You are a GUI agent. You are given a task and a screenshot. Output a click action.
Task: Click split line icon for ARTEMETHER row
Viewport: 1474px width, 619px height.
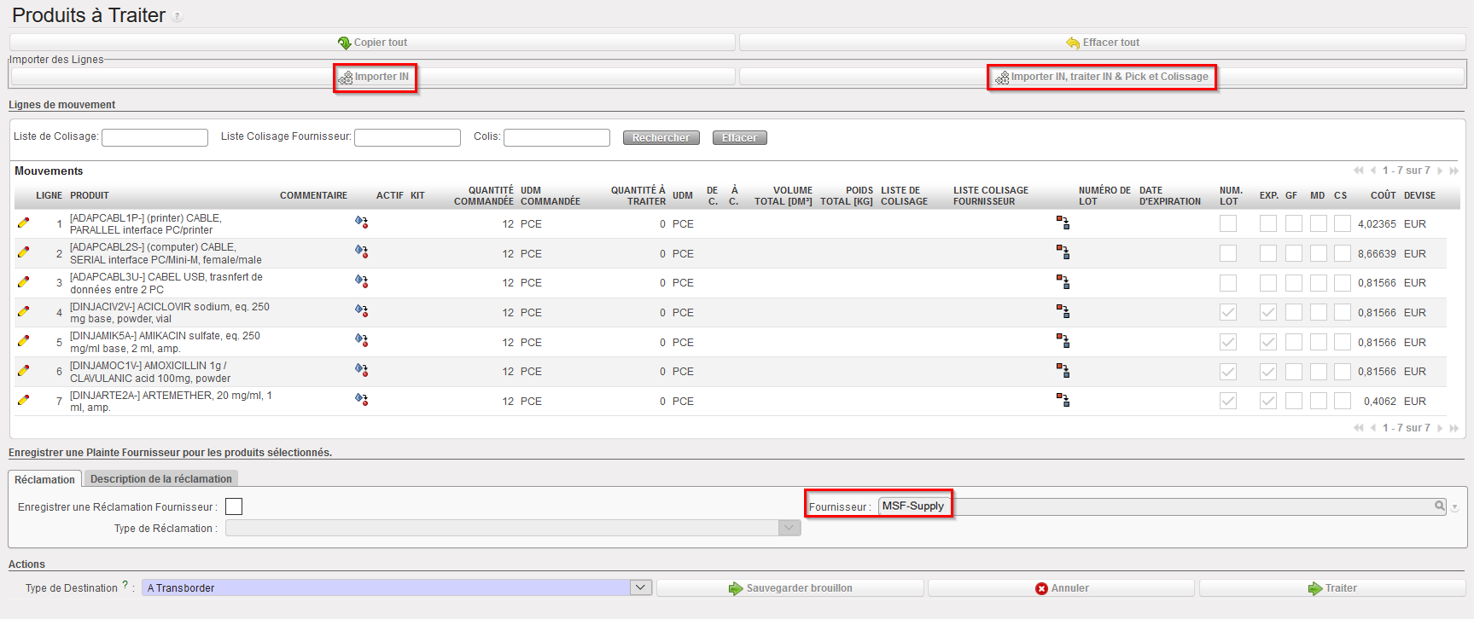(x=1063, y=400)
